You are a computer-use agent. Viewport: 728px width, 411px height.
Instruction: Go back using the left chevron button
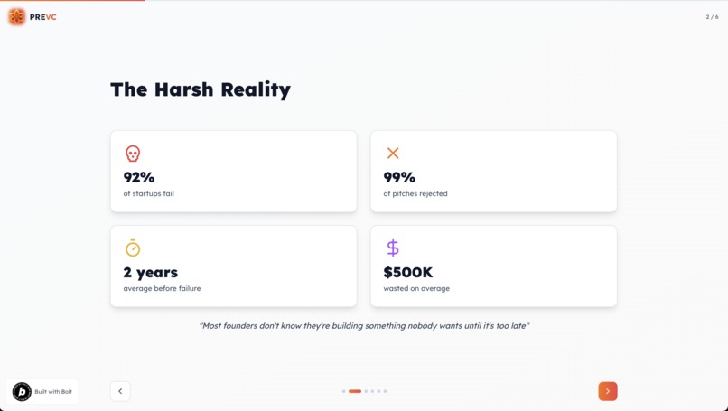(x=120, y=391)
